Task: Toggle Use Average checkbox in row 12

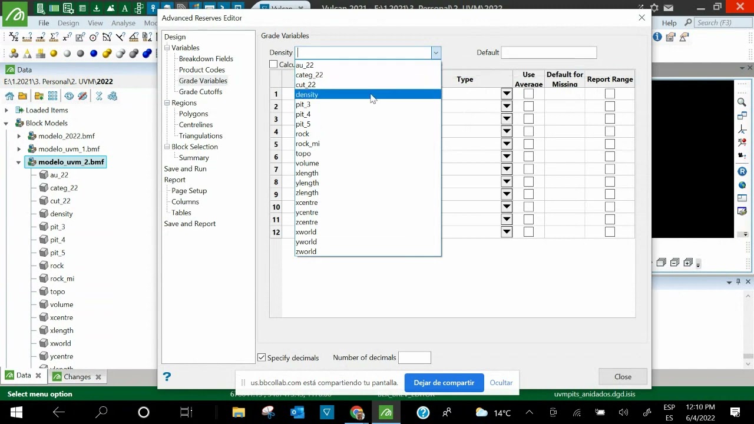Action: point(528,232)
